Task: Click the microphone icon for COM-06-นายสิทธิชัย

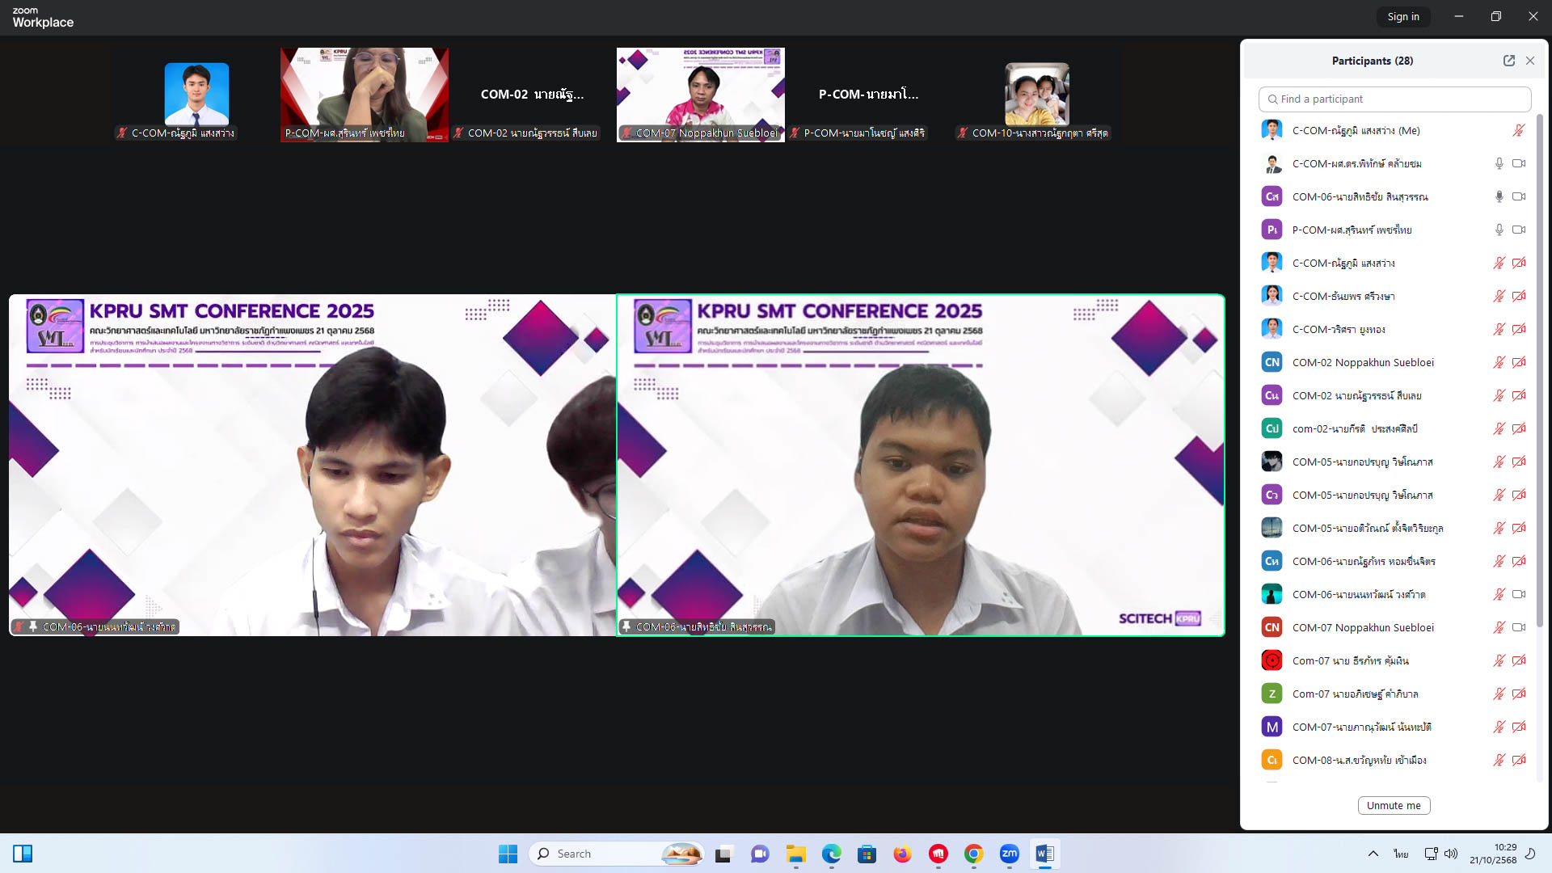Action: point(1499,196)
